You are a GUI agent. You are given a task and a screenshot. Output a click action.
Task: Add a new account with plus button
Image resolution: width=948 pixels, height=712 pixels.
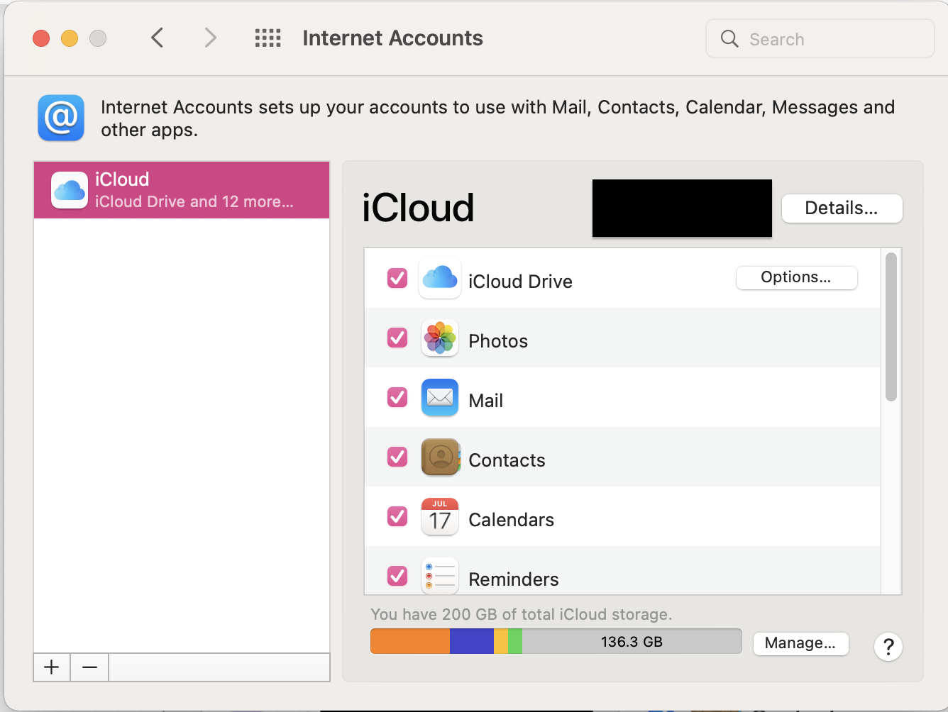52,667
